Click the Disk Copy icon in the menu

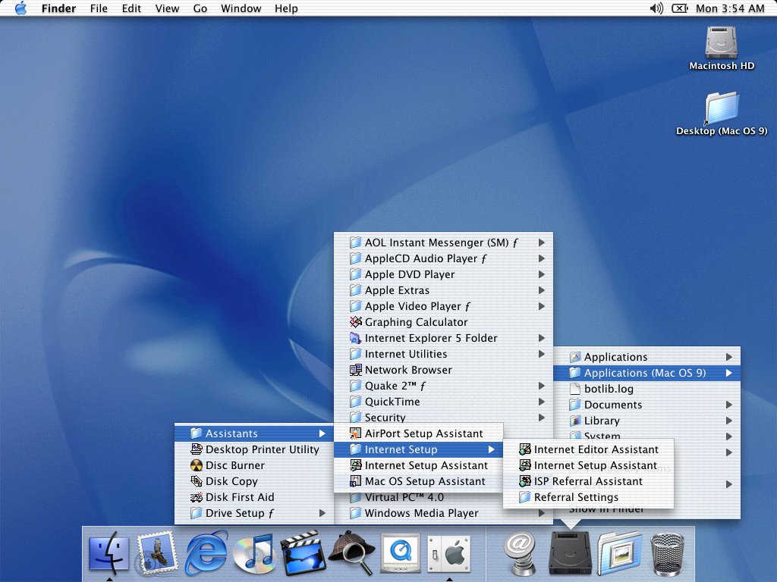pyautogui.click(x=197, y=481)
